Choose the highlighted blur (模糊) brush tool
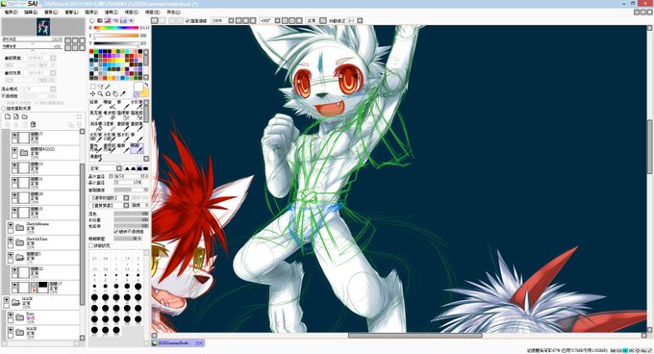The height and width of the screenshot is (354, 654). pos(137,148)
